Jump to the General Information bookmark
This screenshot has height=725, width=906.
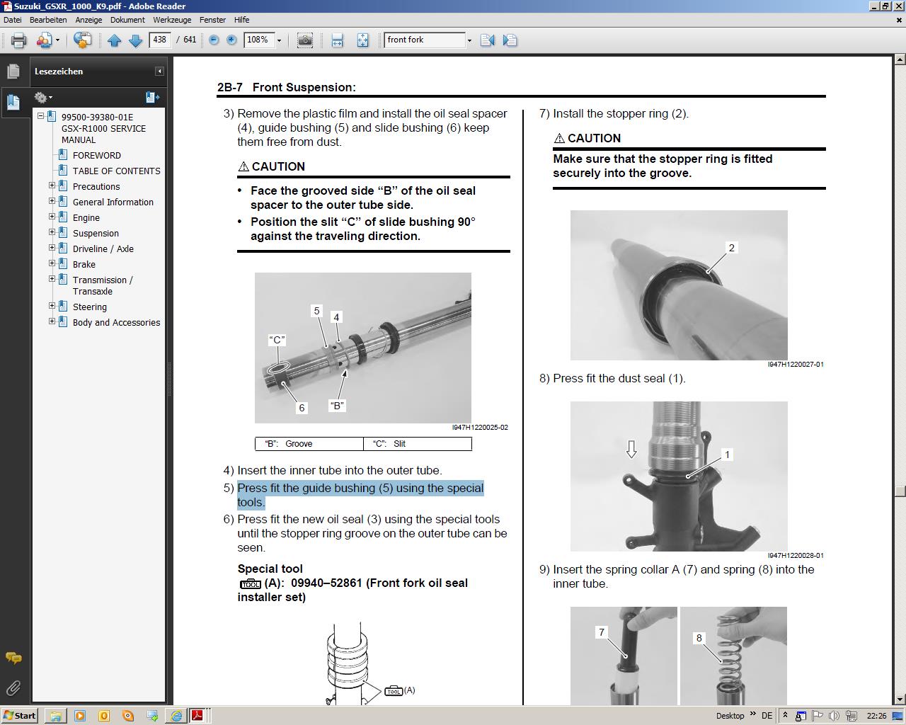113,202
